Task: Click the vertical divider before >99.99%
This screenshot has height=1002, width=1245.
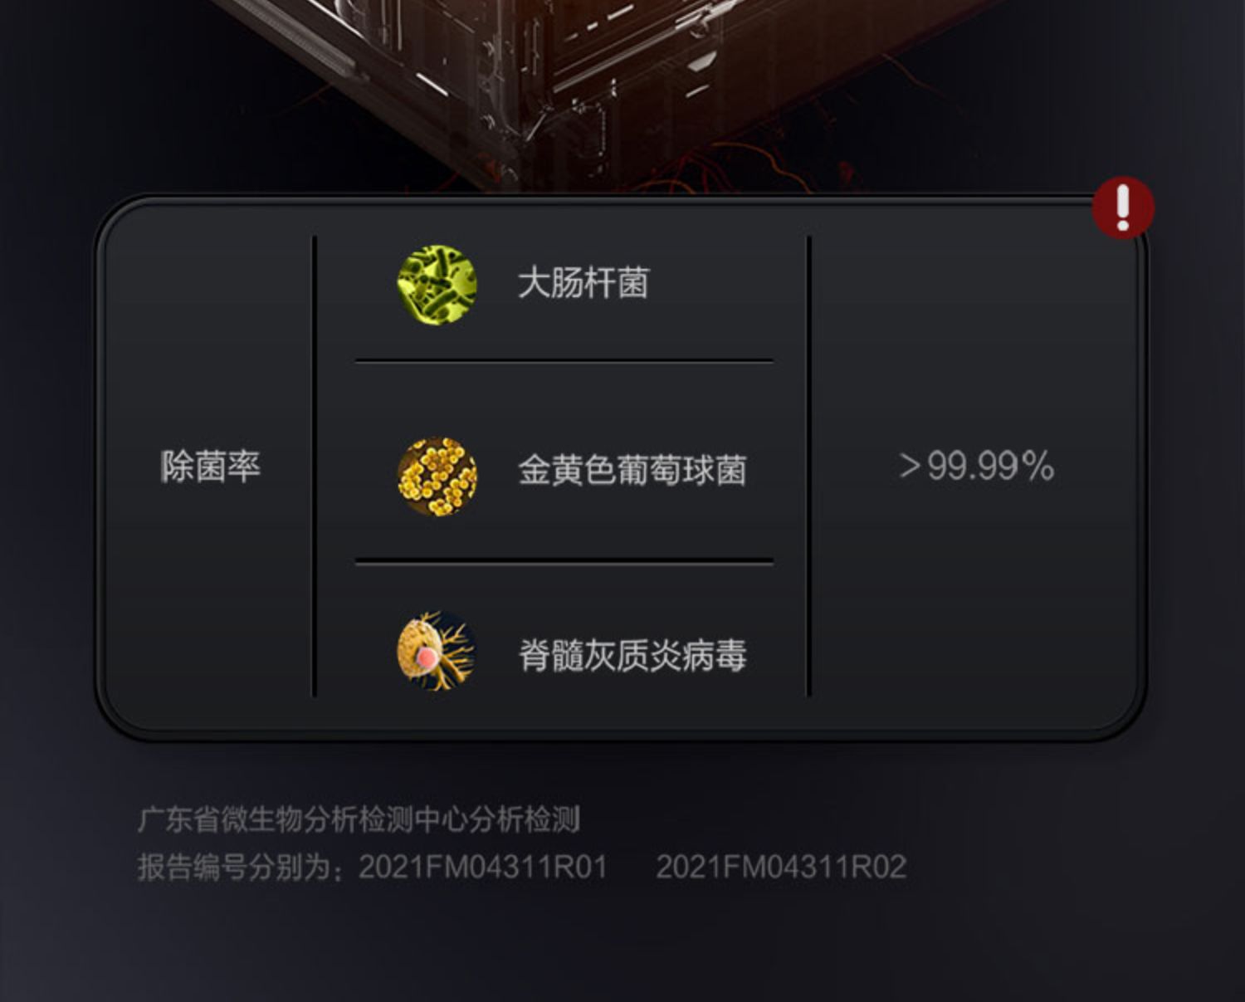Action: point(808,467)
